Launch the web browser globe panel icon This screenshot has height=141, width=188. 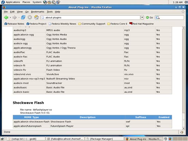coord(45,2)
